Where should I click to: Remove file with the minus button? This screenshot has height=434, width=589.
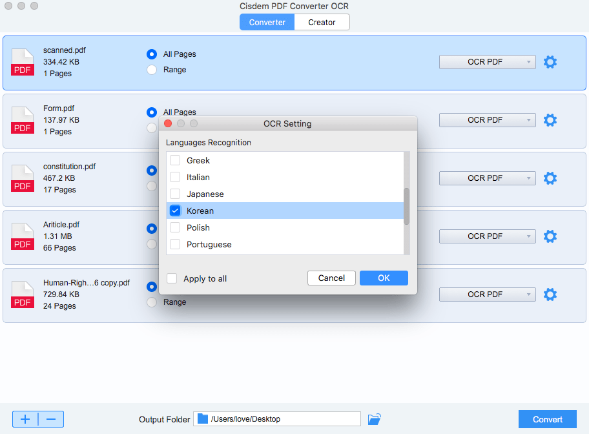click(51, 419)
